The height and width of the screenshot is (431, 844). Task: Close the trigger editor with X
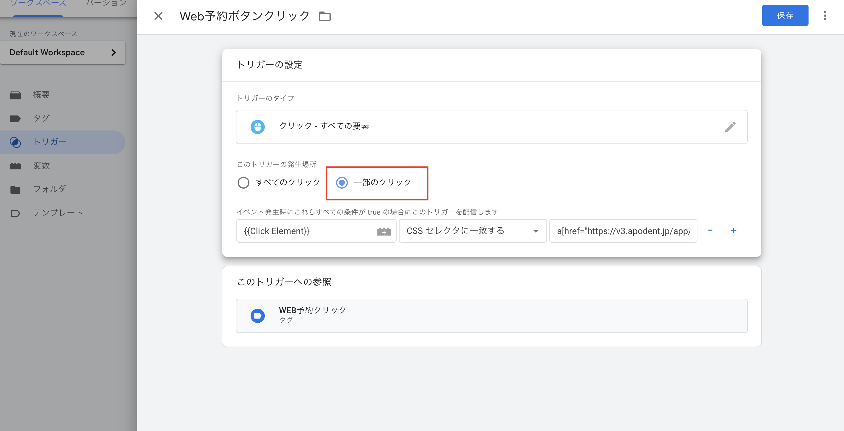click(x=158, y=16)
